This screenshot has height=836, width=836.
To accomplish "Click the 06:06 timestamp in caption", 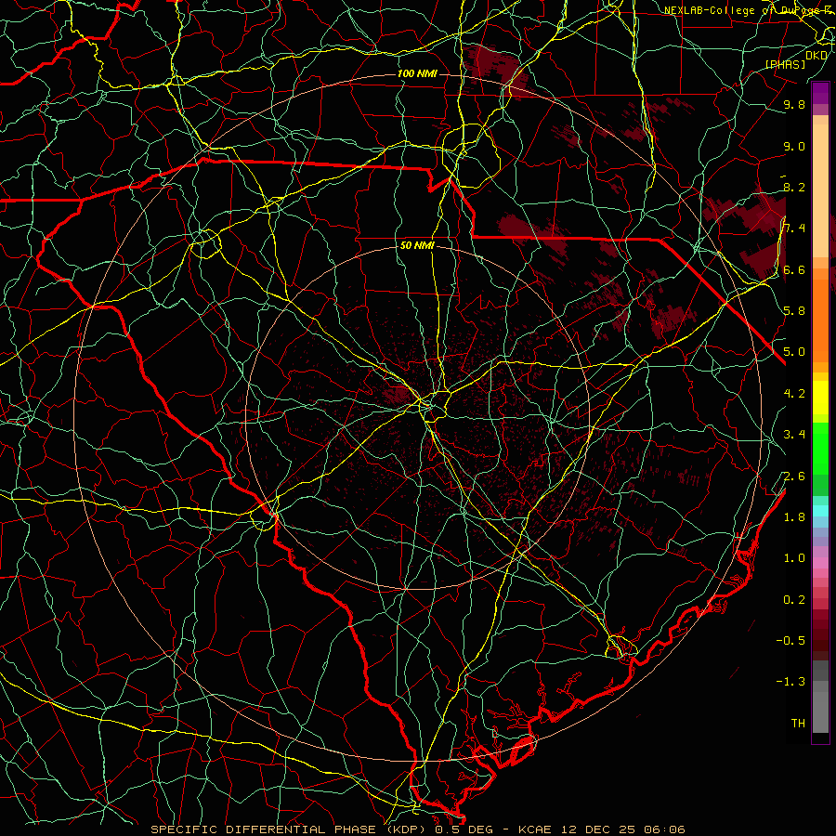I will (x=664, y=829).
